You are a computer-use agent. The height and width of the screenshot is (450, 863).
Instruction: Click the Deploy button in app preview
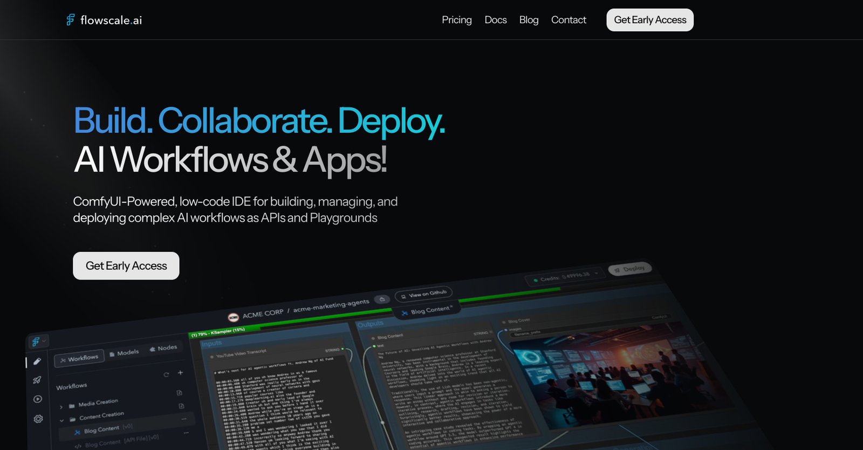click(630, 269)
